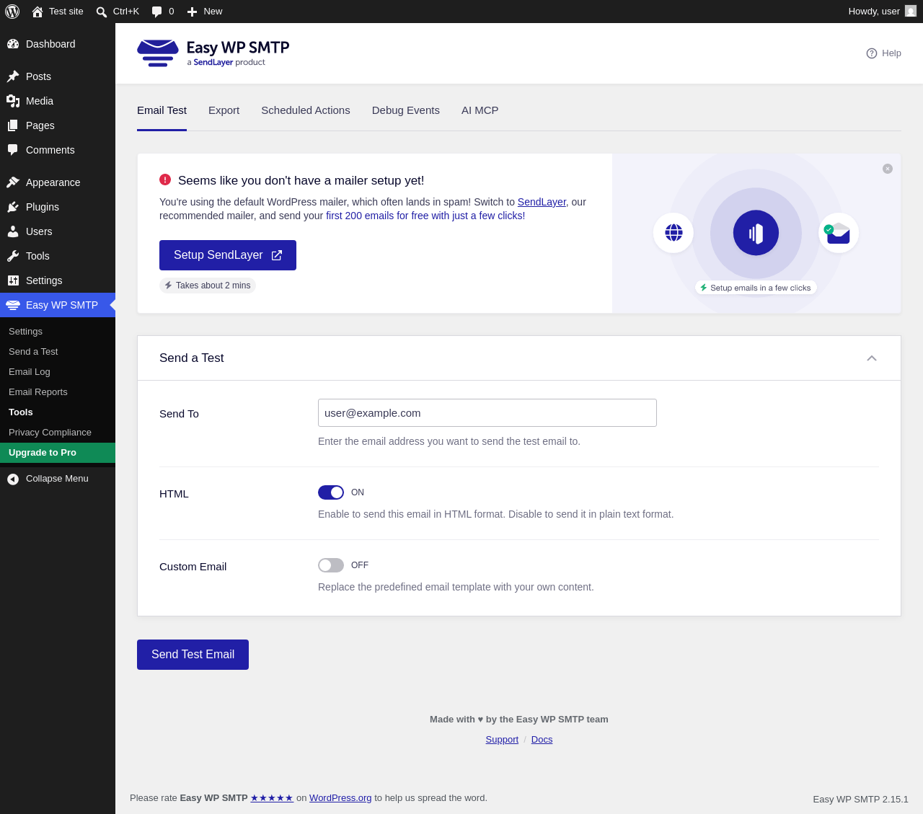The width and height of the screenshot is (923, 814).
Task: Open the Test site home icon
Action: pos(37,12)
